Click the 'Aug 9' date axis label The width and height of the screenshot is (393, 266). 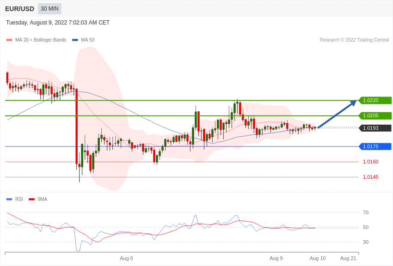click(276, 258)
